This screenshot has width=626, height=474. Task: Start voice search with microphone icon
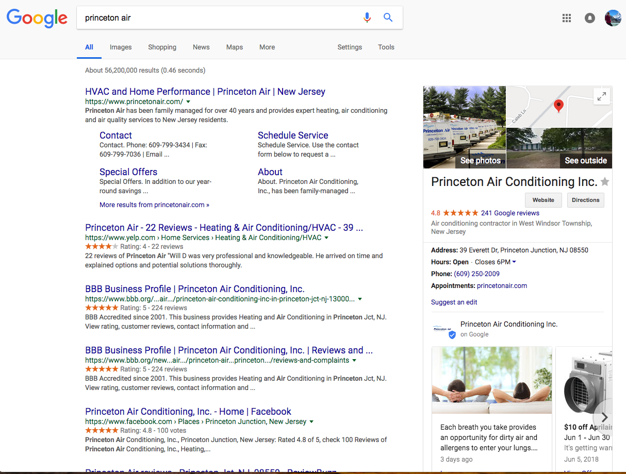(x=367, y=18)
